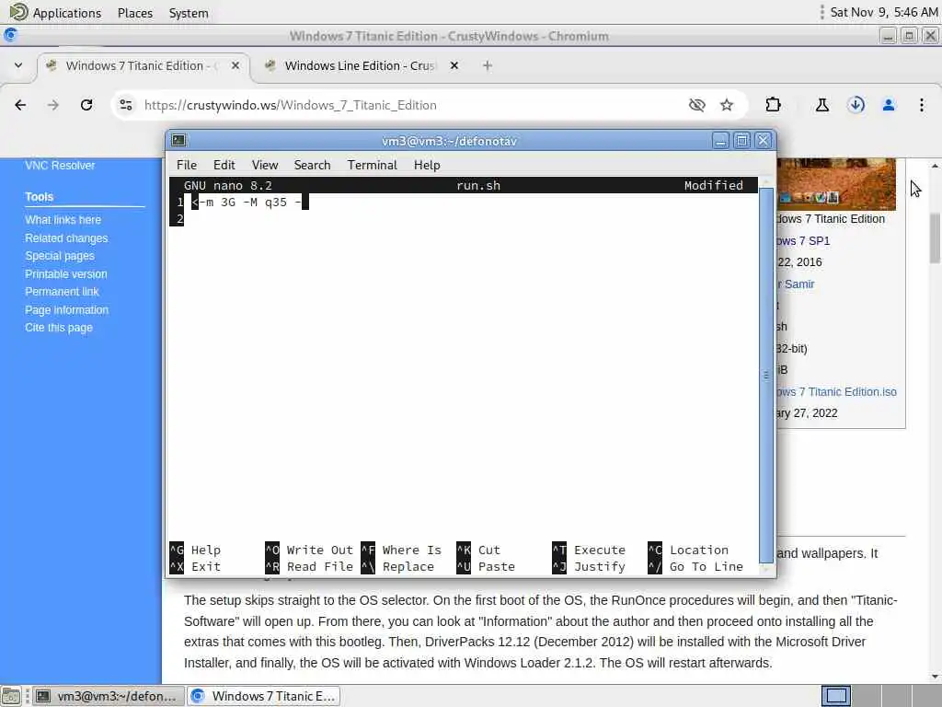The image size is (942, 707).
Task: Open the terminal File menu
Action: click(x=186, y=165)
